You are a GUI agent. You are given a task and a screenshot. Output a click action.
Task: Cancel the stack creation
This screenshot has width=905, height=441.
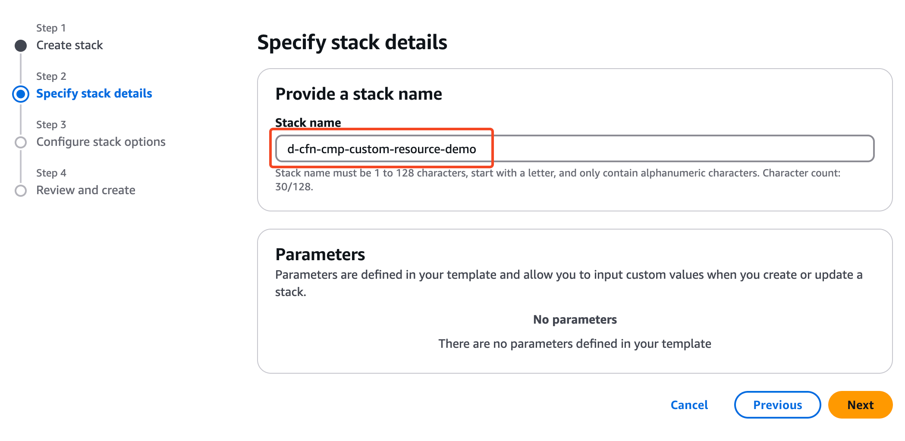coord(689,405)
